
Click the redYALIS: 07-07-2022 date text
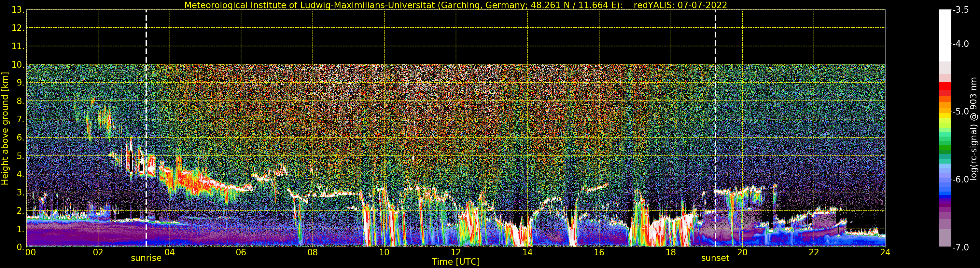click(680, 5)
